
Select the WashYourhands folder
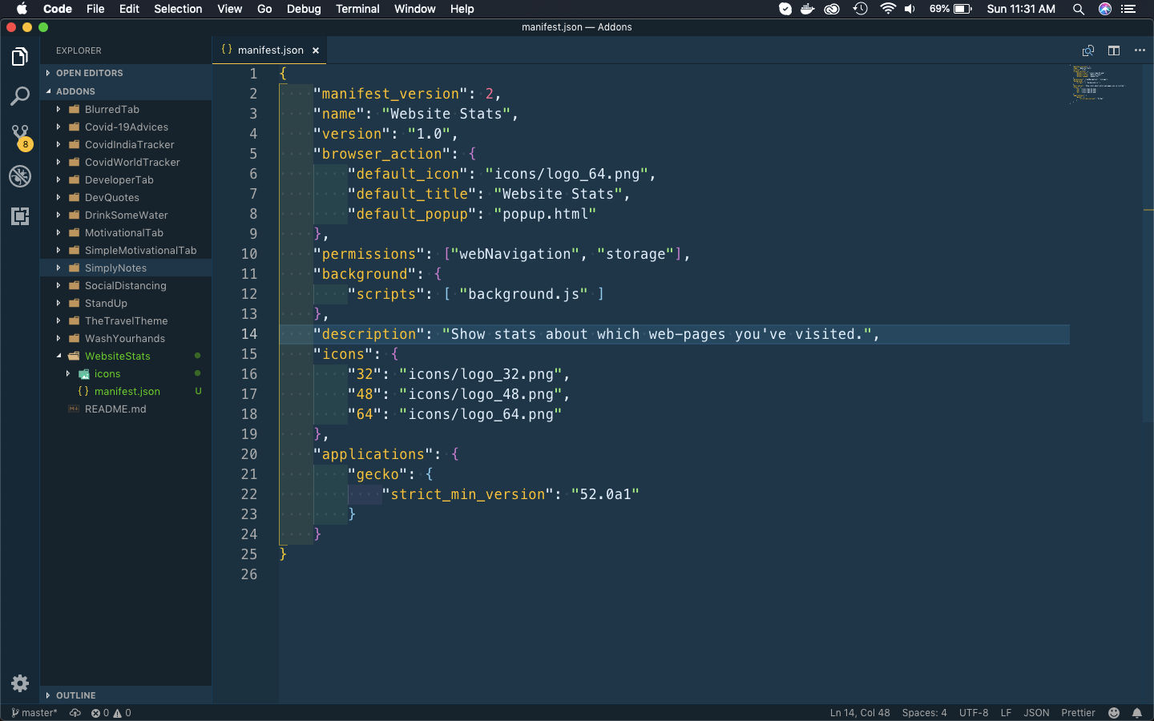124,338
